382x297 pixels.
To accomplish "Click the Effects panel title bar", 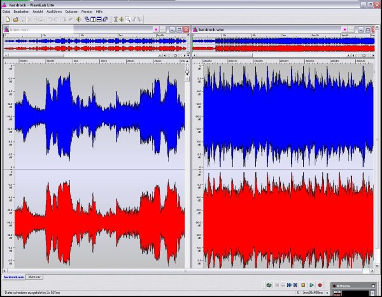I will (344, 286).
